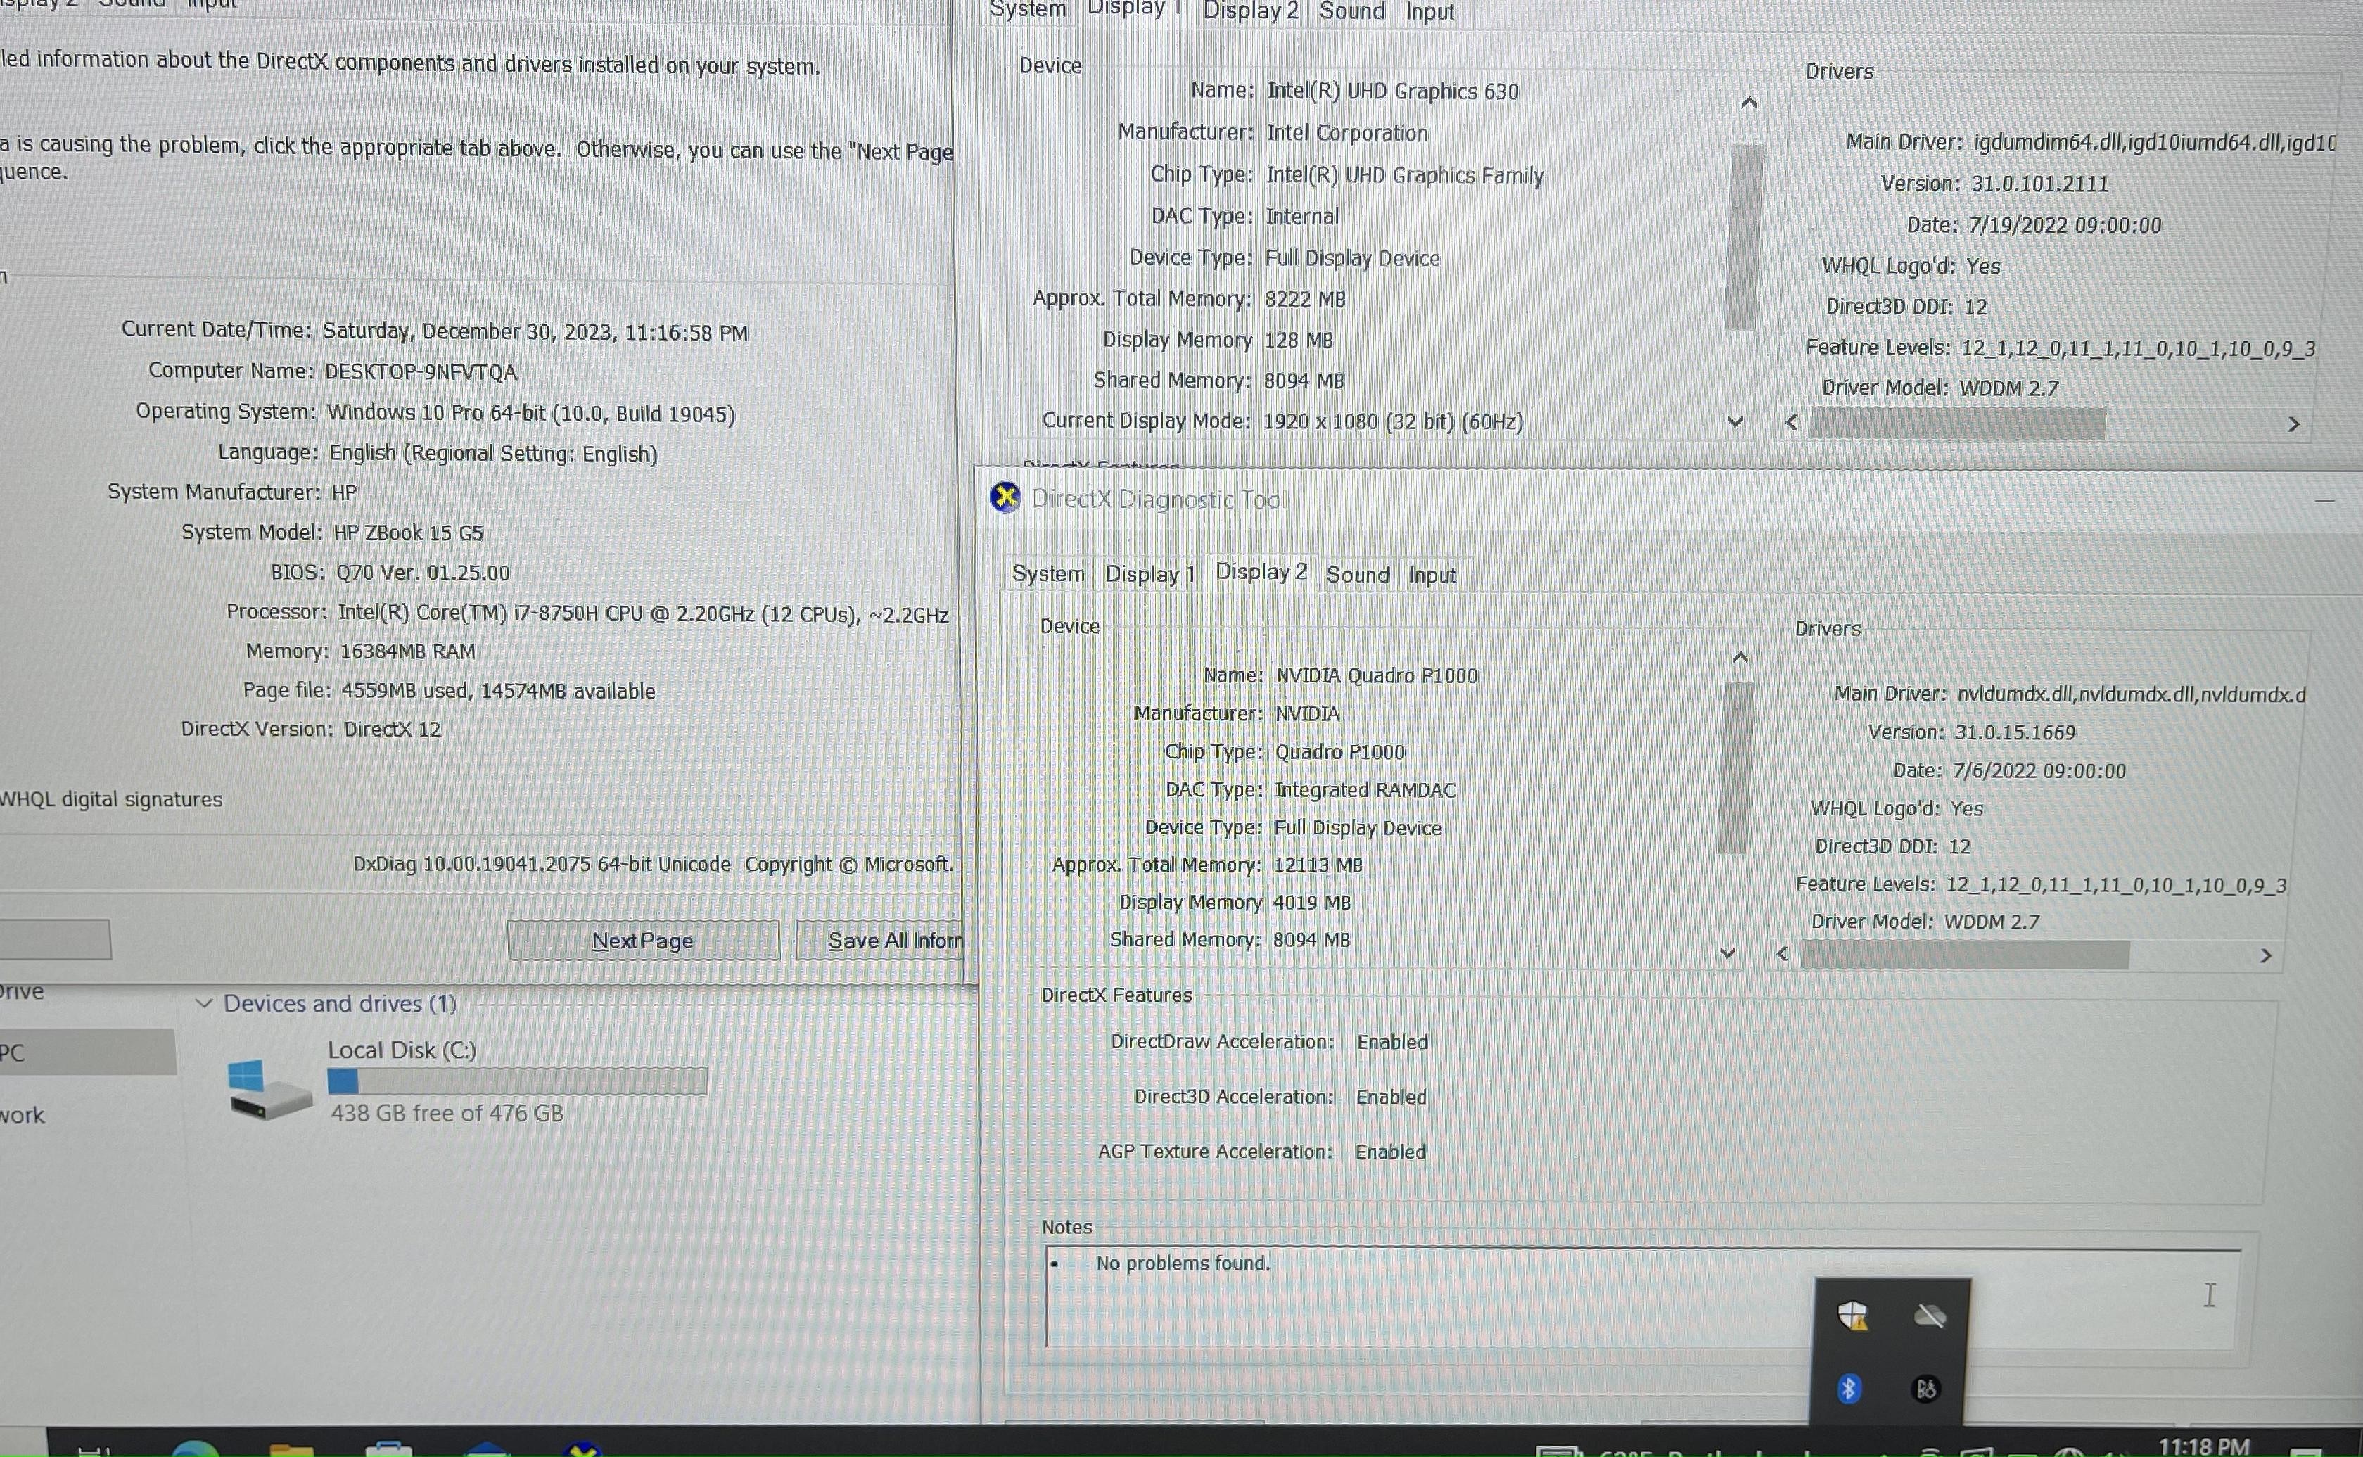Click the system model "HP ZBook 15 G5"
Image resolution: width=2363 pixels, height=1457 pixels.
(x=409, y=533)
